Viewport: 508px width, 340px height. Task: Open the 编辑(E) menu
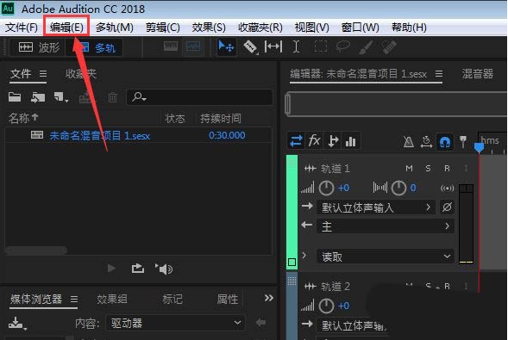[x=66, y=28]
